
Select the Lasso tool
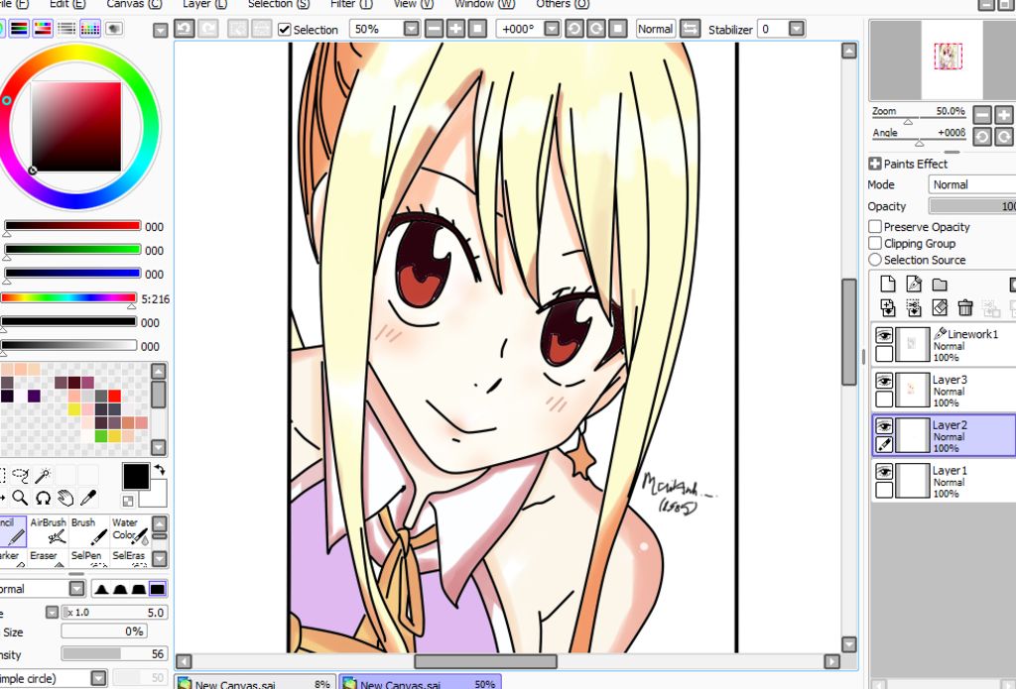click(x=20, y=475)
